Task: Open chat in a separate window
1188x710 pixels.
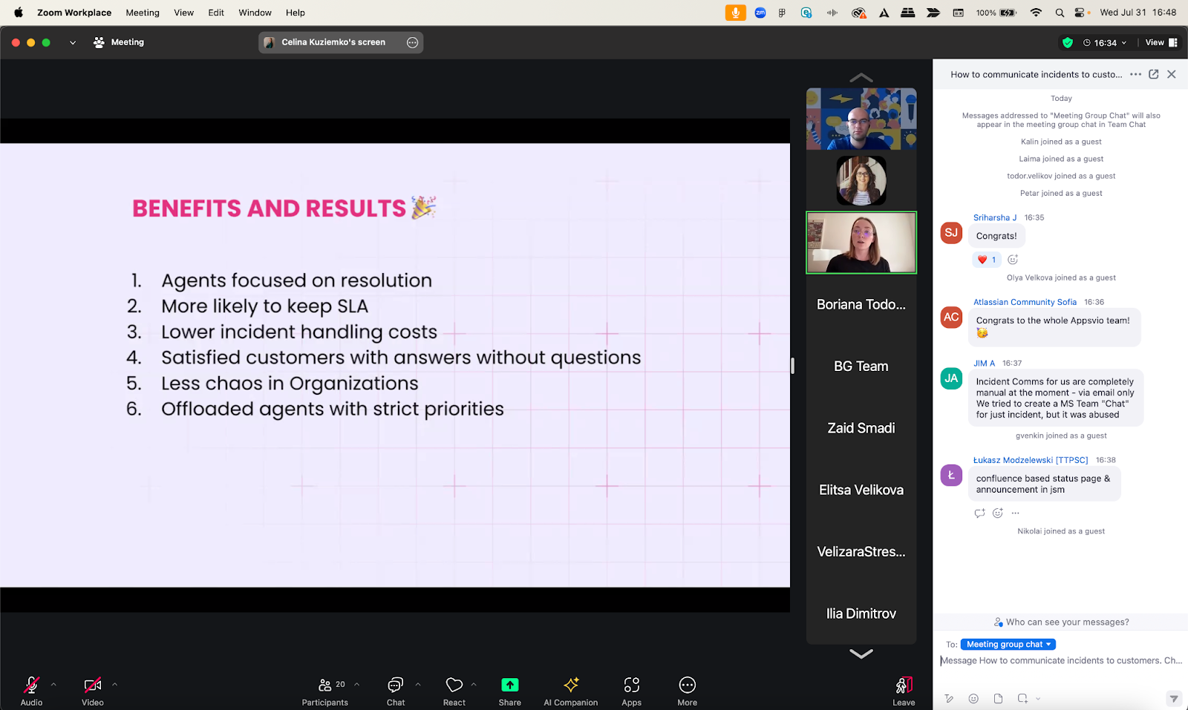Action: coord(1153,74)
